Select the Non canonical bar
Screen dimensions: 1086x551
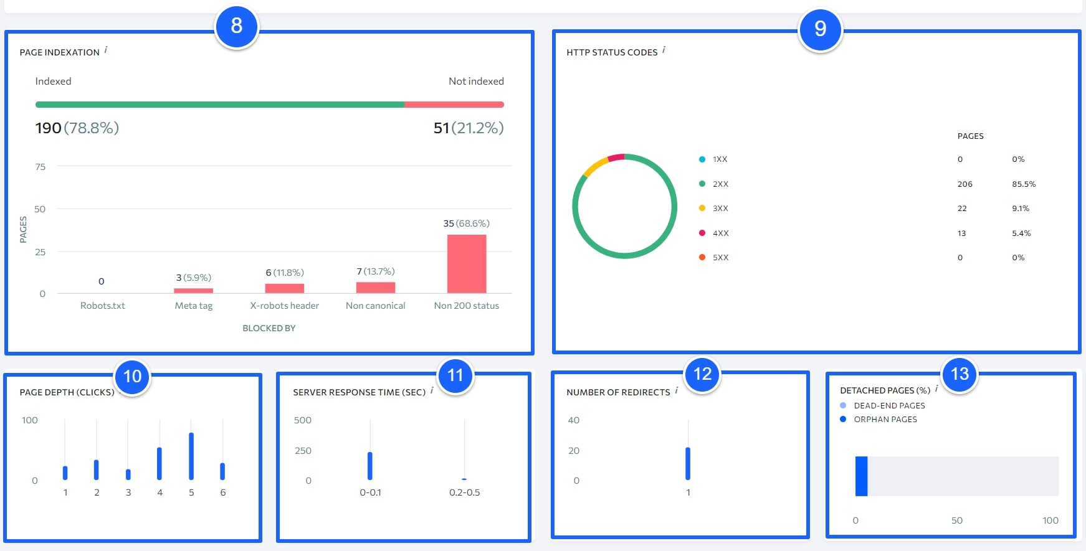(x=376, y=288)
